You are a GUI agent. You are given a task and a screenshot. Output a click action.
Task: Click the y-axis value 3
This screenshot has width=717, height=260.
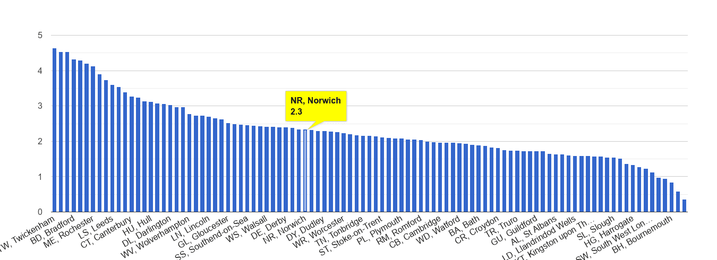click(x=40, y=106)
